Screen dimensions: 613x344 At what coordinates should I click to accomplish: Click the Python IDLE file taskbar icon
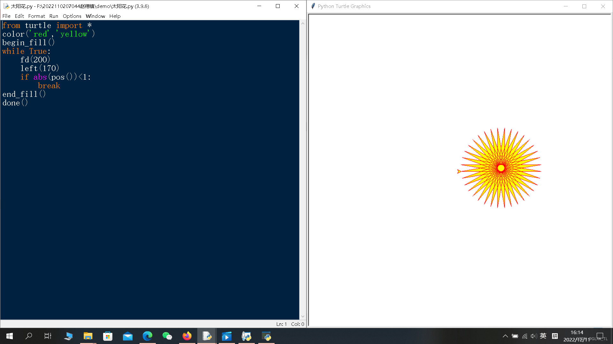tap(207, 336)
